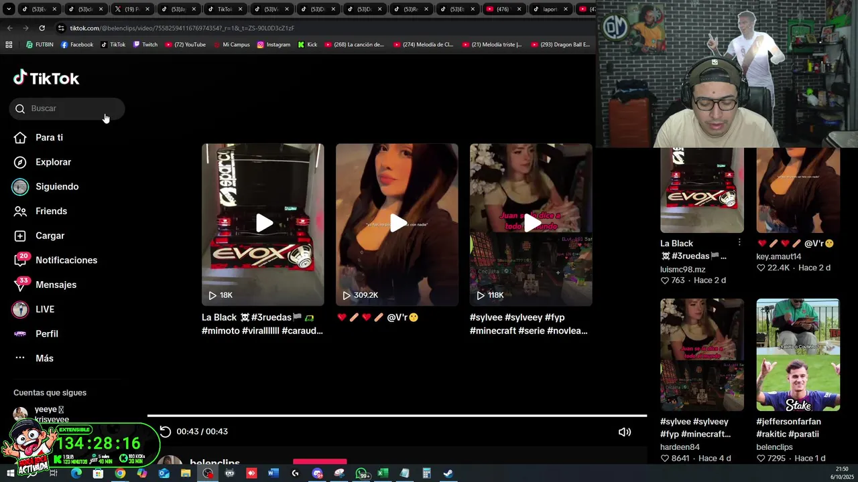The image size is (858, 482).
Task: Open three-dot options on La Black card
Action: pos(739,242)
